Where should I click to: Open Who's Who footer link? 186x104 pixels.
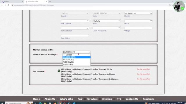coord(66,99)
